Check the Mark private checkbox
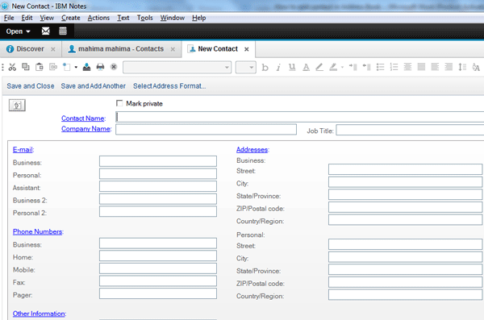This screenshot has height=320, width=484. coord(119,103)
